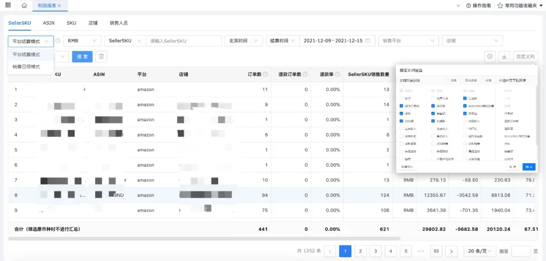Screen dimensions: 546x261
Task: Click the trash icon next to 搜索
Action: 101,57
